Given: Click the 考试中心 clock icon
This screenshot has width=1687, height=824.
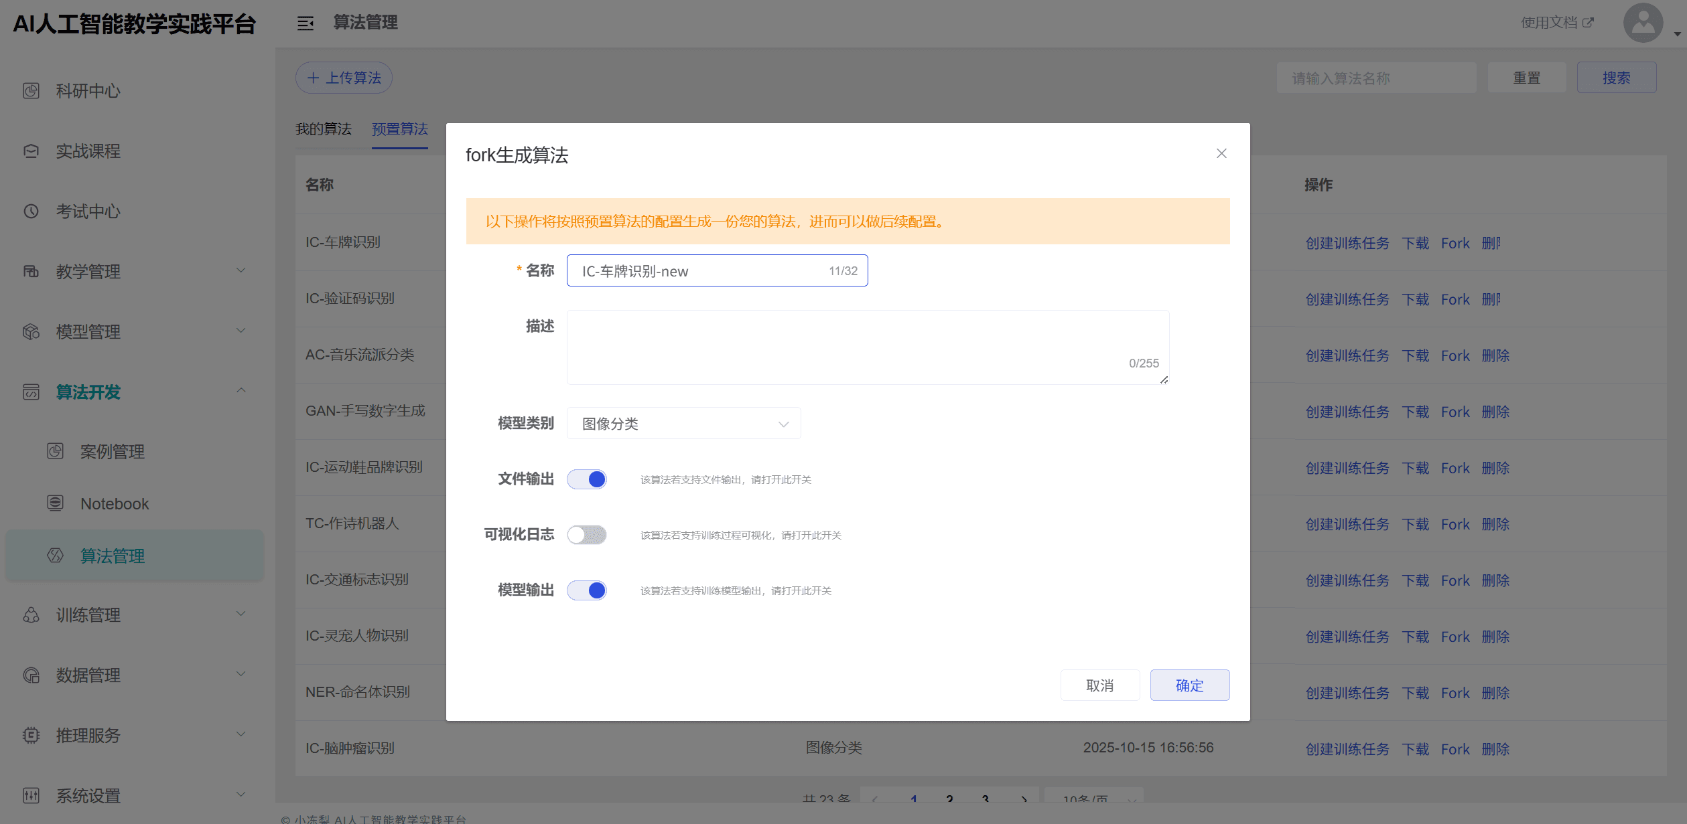Looking at the screenshot, I should click(31, 212).
